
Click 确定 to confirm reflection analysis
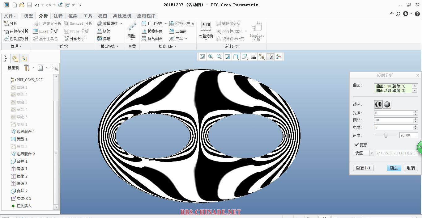click(x=394, y=168)
